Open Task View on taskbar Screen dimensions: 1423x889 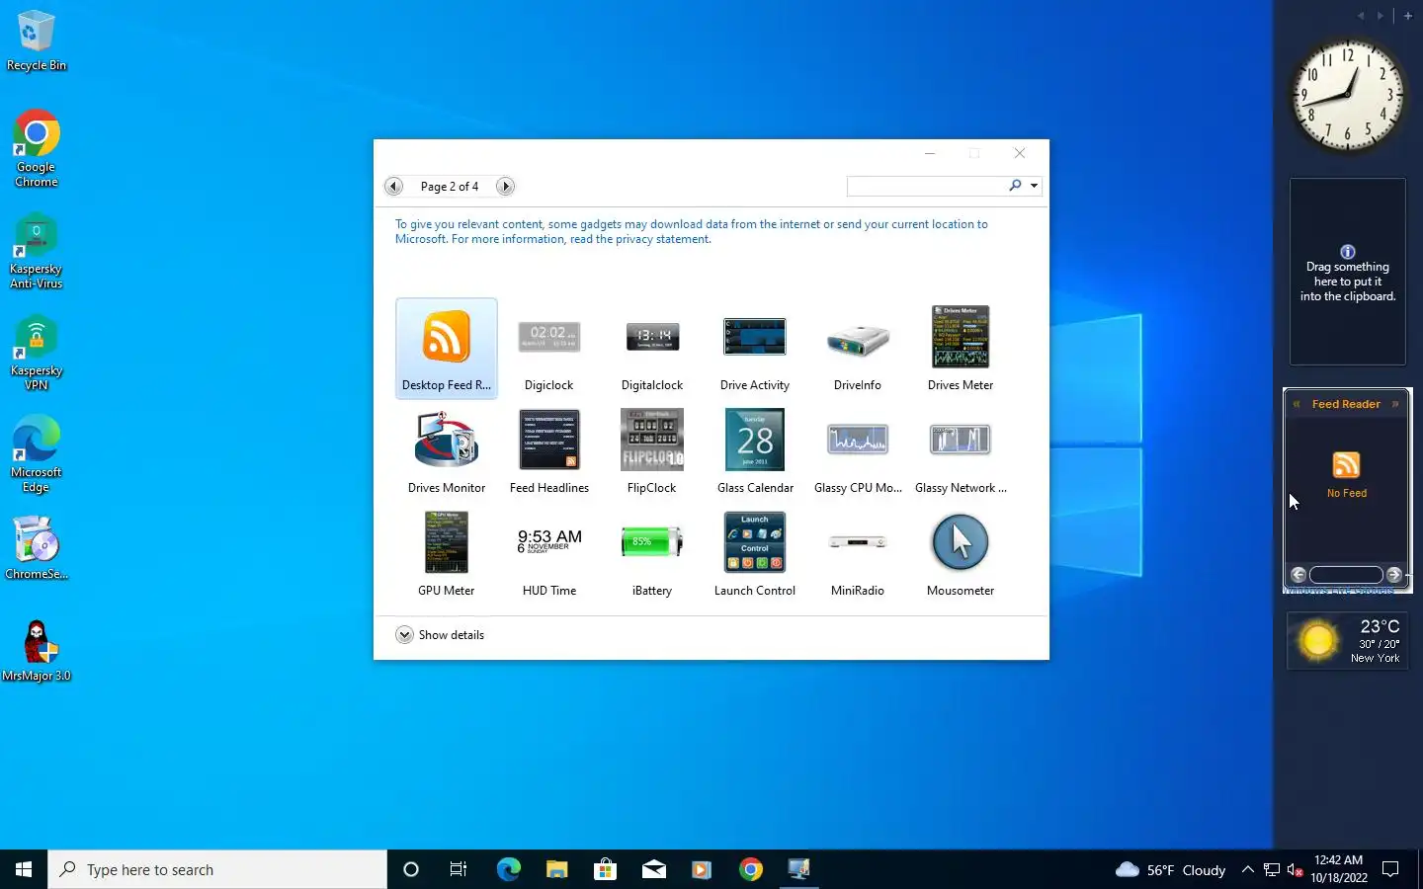[459, 869]
